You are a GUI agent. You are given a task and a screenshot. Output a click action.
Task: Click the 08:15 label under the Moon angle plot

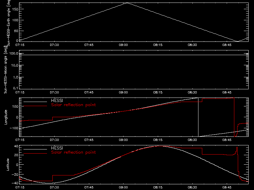pyautogui.click(x=158, y=92)
